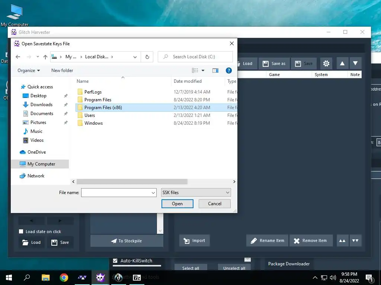Click the 7z icon on taskbar
This screenshot has height=285, width=381.
tap(137, 278)
